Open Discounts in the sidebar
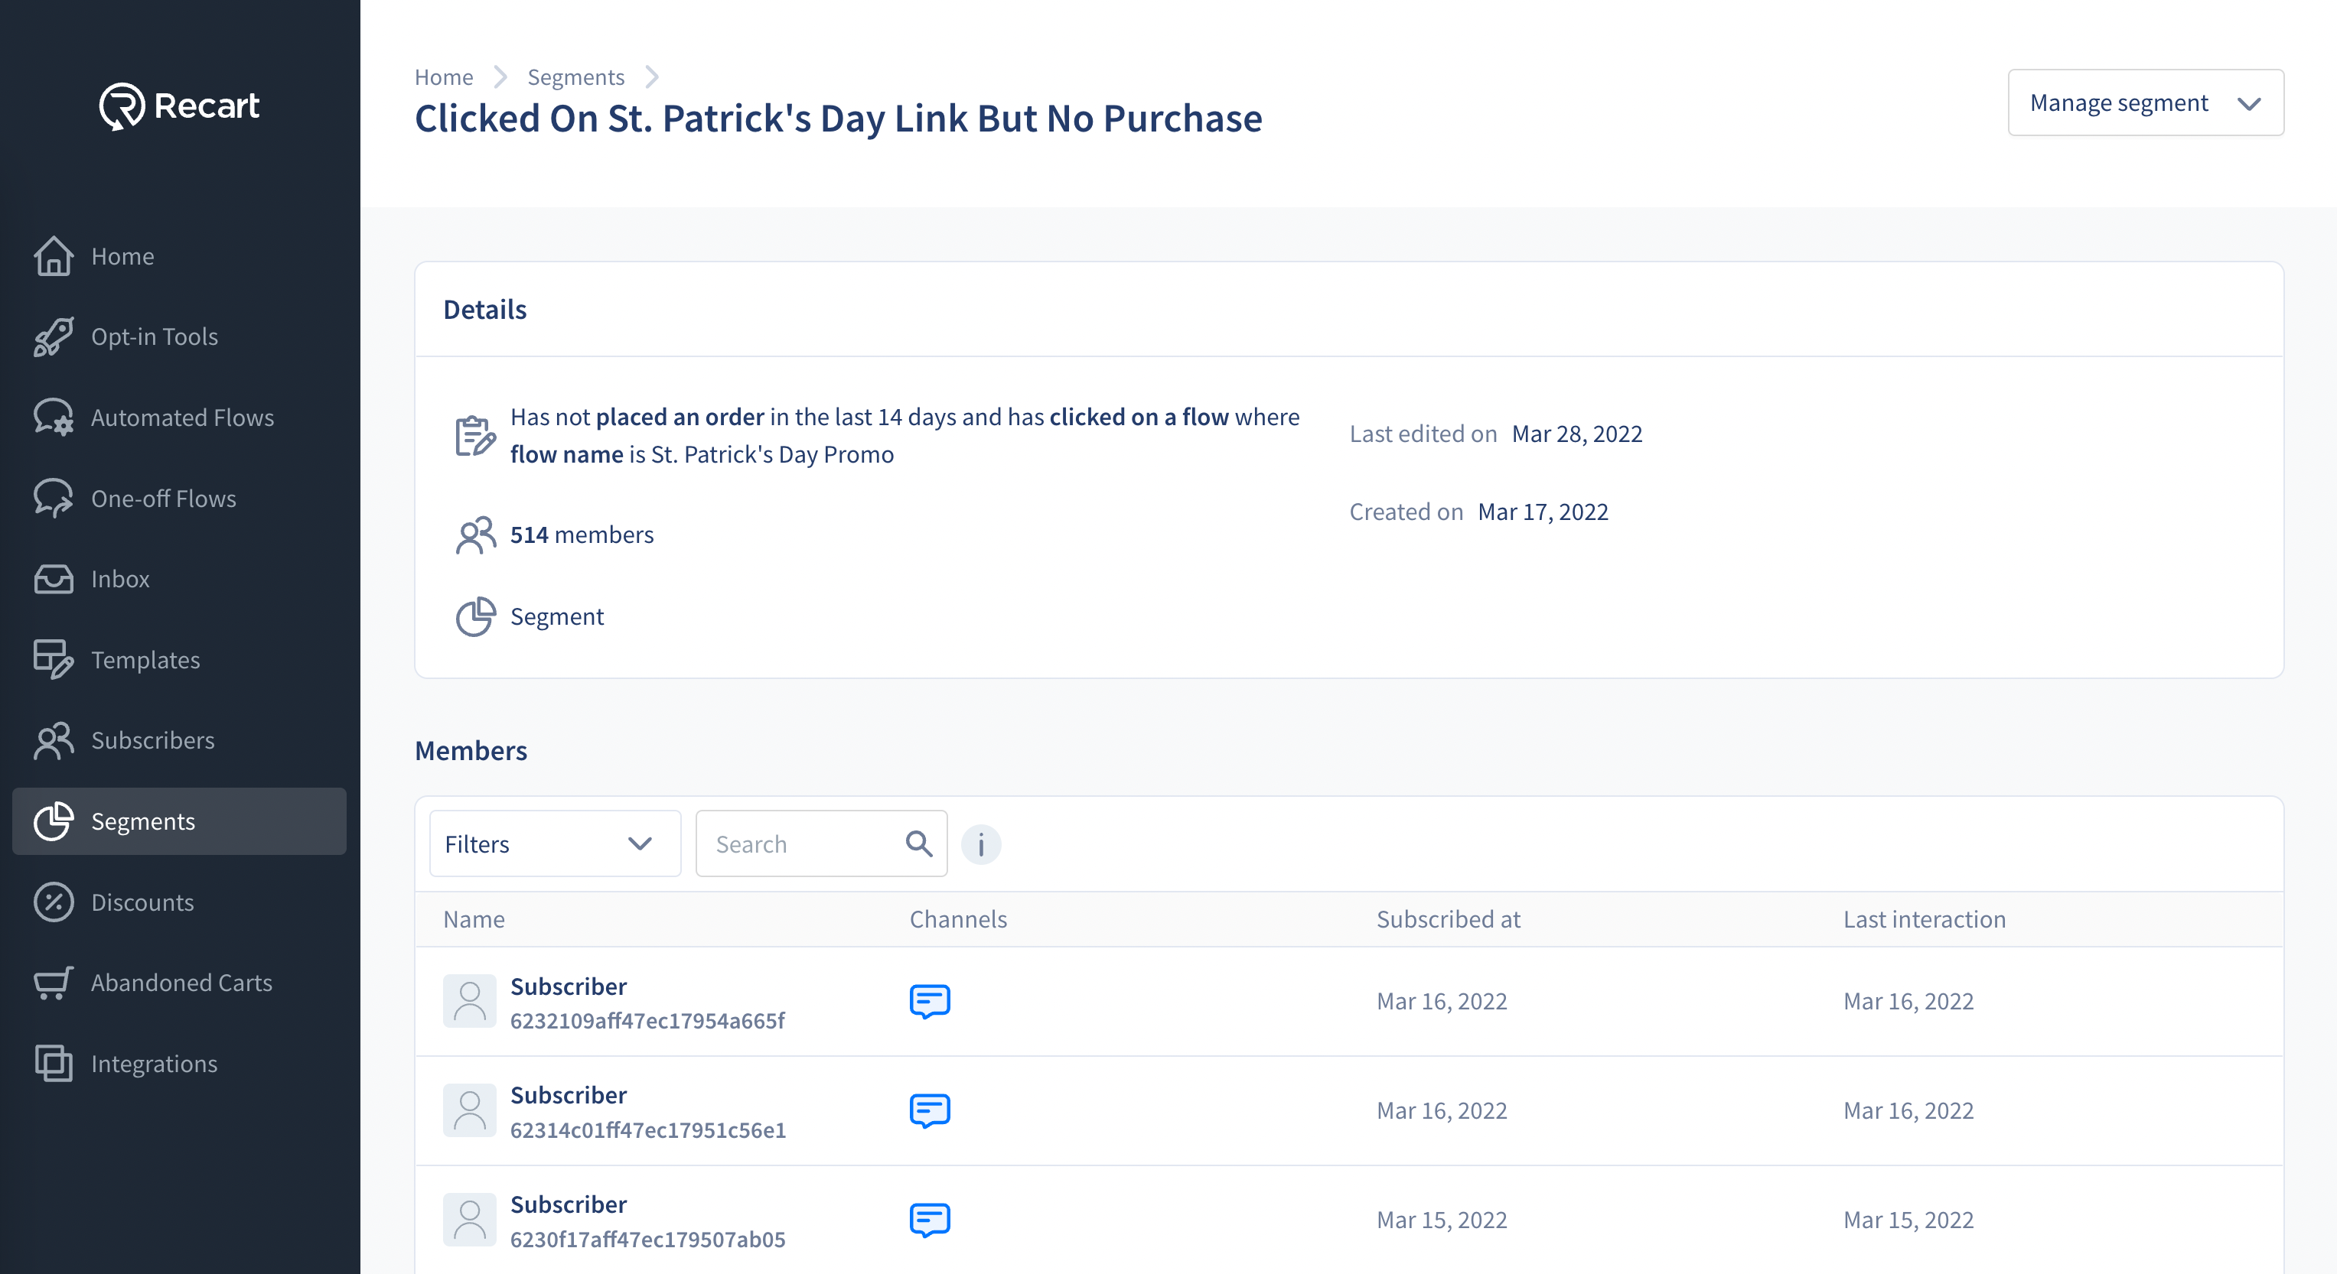Screen dimensions: 2337x1274 point(180,902)
